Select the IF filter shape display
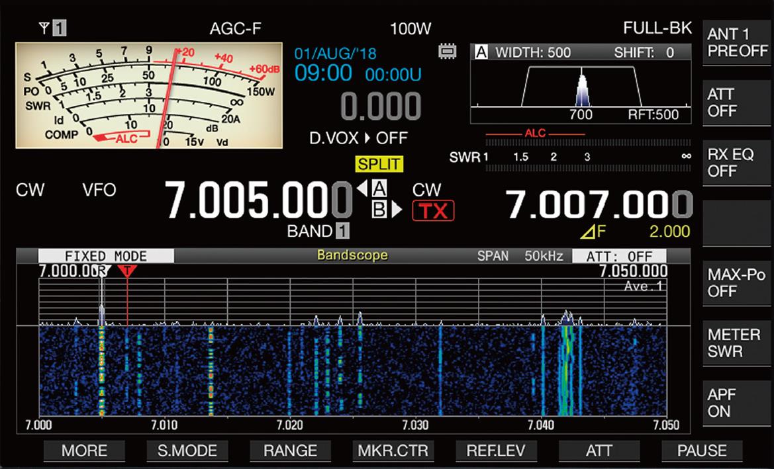774x469 pixels. tap(581, 85)
